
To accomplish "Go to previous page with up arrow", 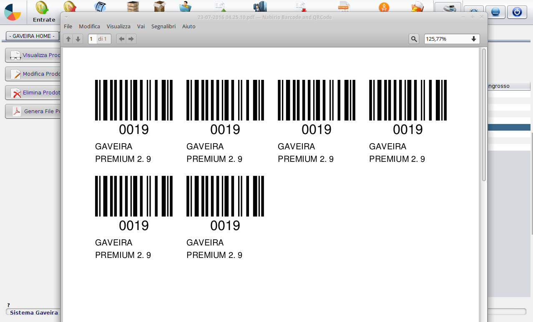I will pos(68,39).
